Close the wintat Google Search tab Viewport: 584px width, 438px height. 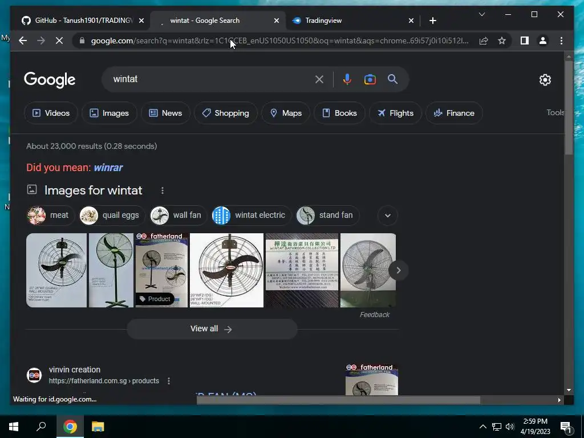277,21
